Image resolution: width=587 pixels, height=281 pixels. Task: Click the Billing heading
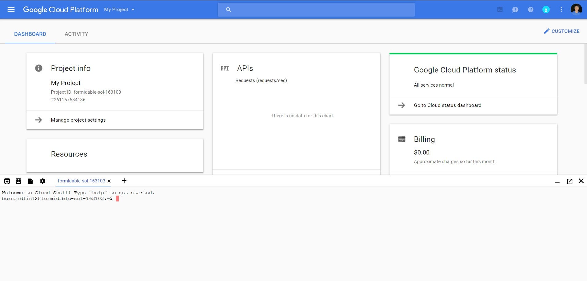tap(424, 139)
